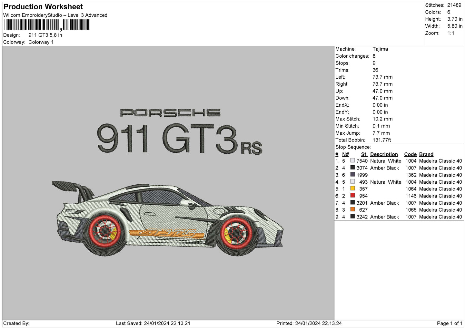Click the 'Stop Sequence:' heading
The height and width of the screenshot is (329, 466).
(x=353, y=147)
